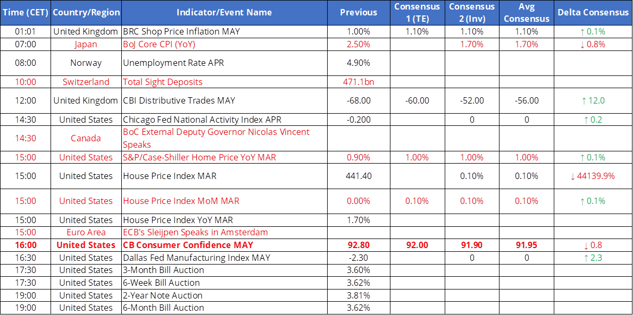633x315 pixels.
Task: Select the 12:00 time cell
Action: tap(26, 101)
